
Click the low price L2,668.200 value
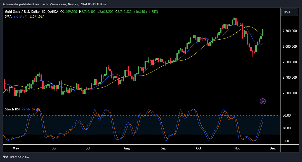tap(105, 12)
